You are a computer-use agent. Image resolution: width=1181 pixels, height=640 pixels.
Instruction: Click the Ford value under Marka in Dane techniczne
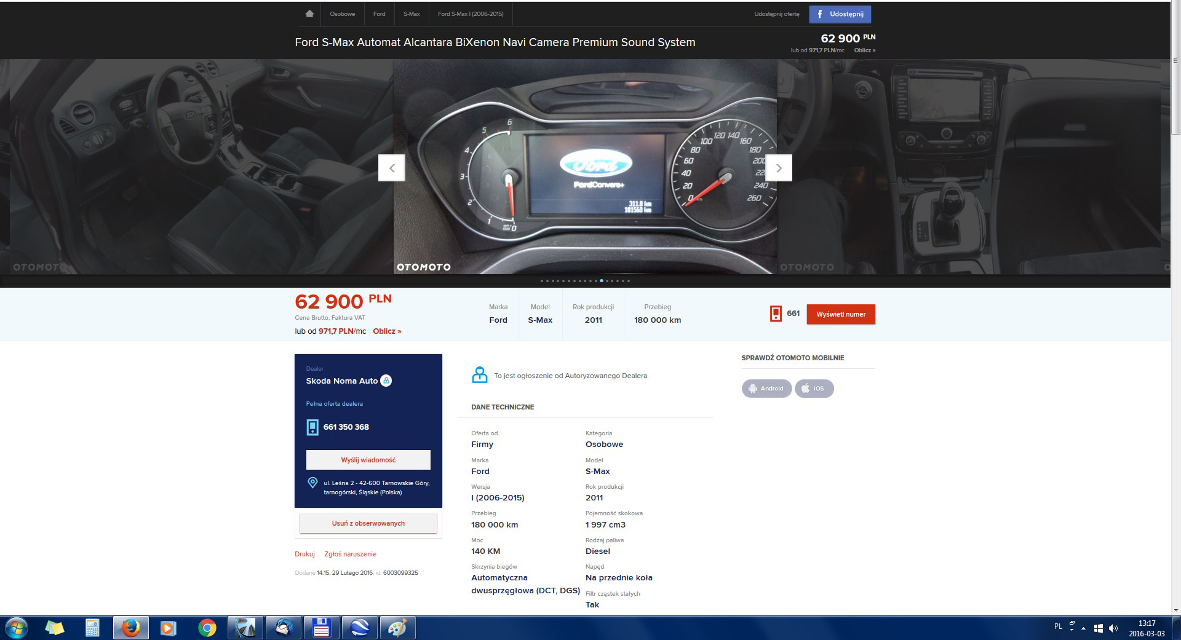[480, 472]
